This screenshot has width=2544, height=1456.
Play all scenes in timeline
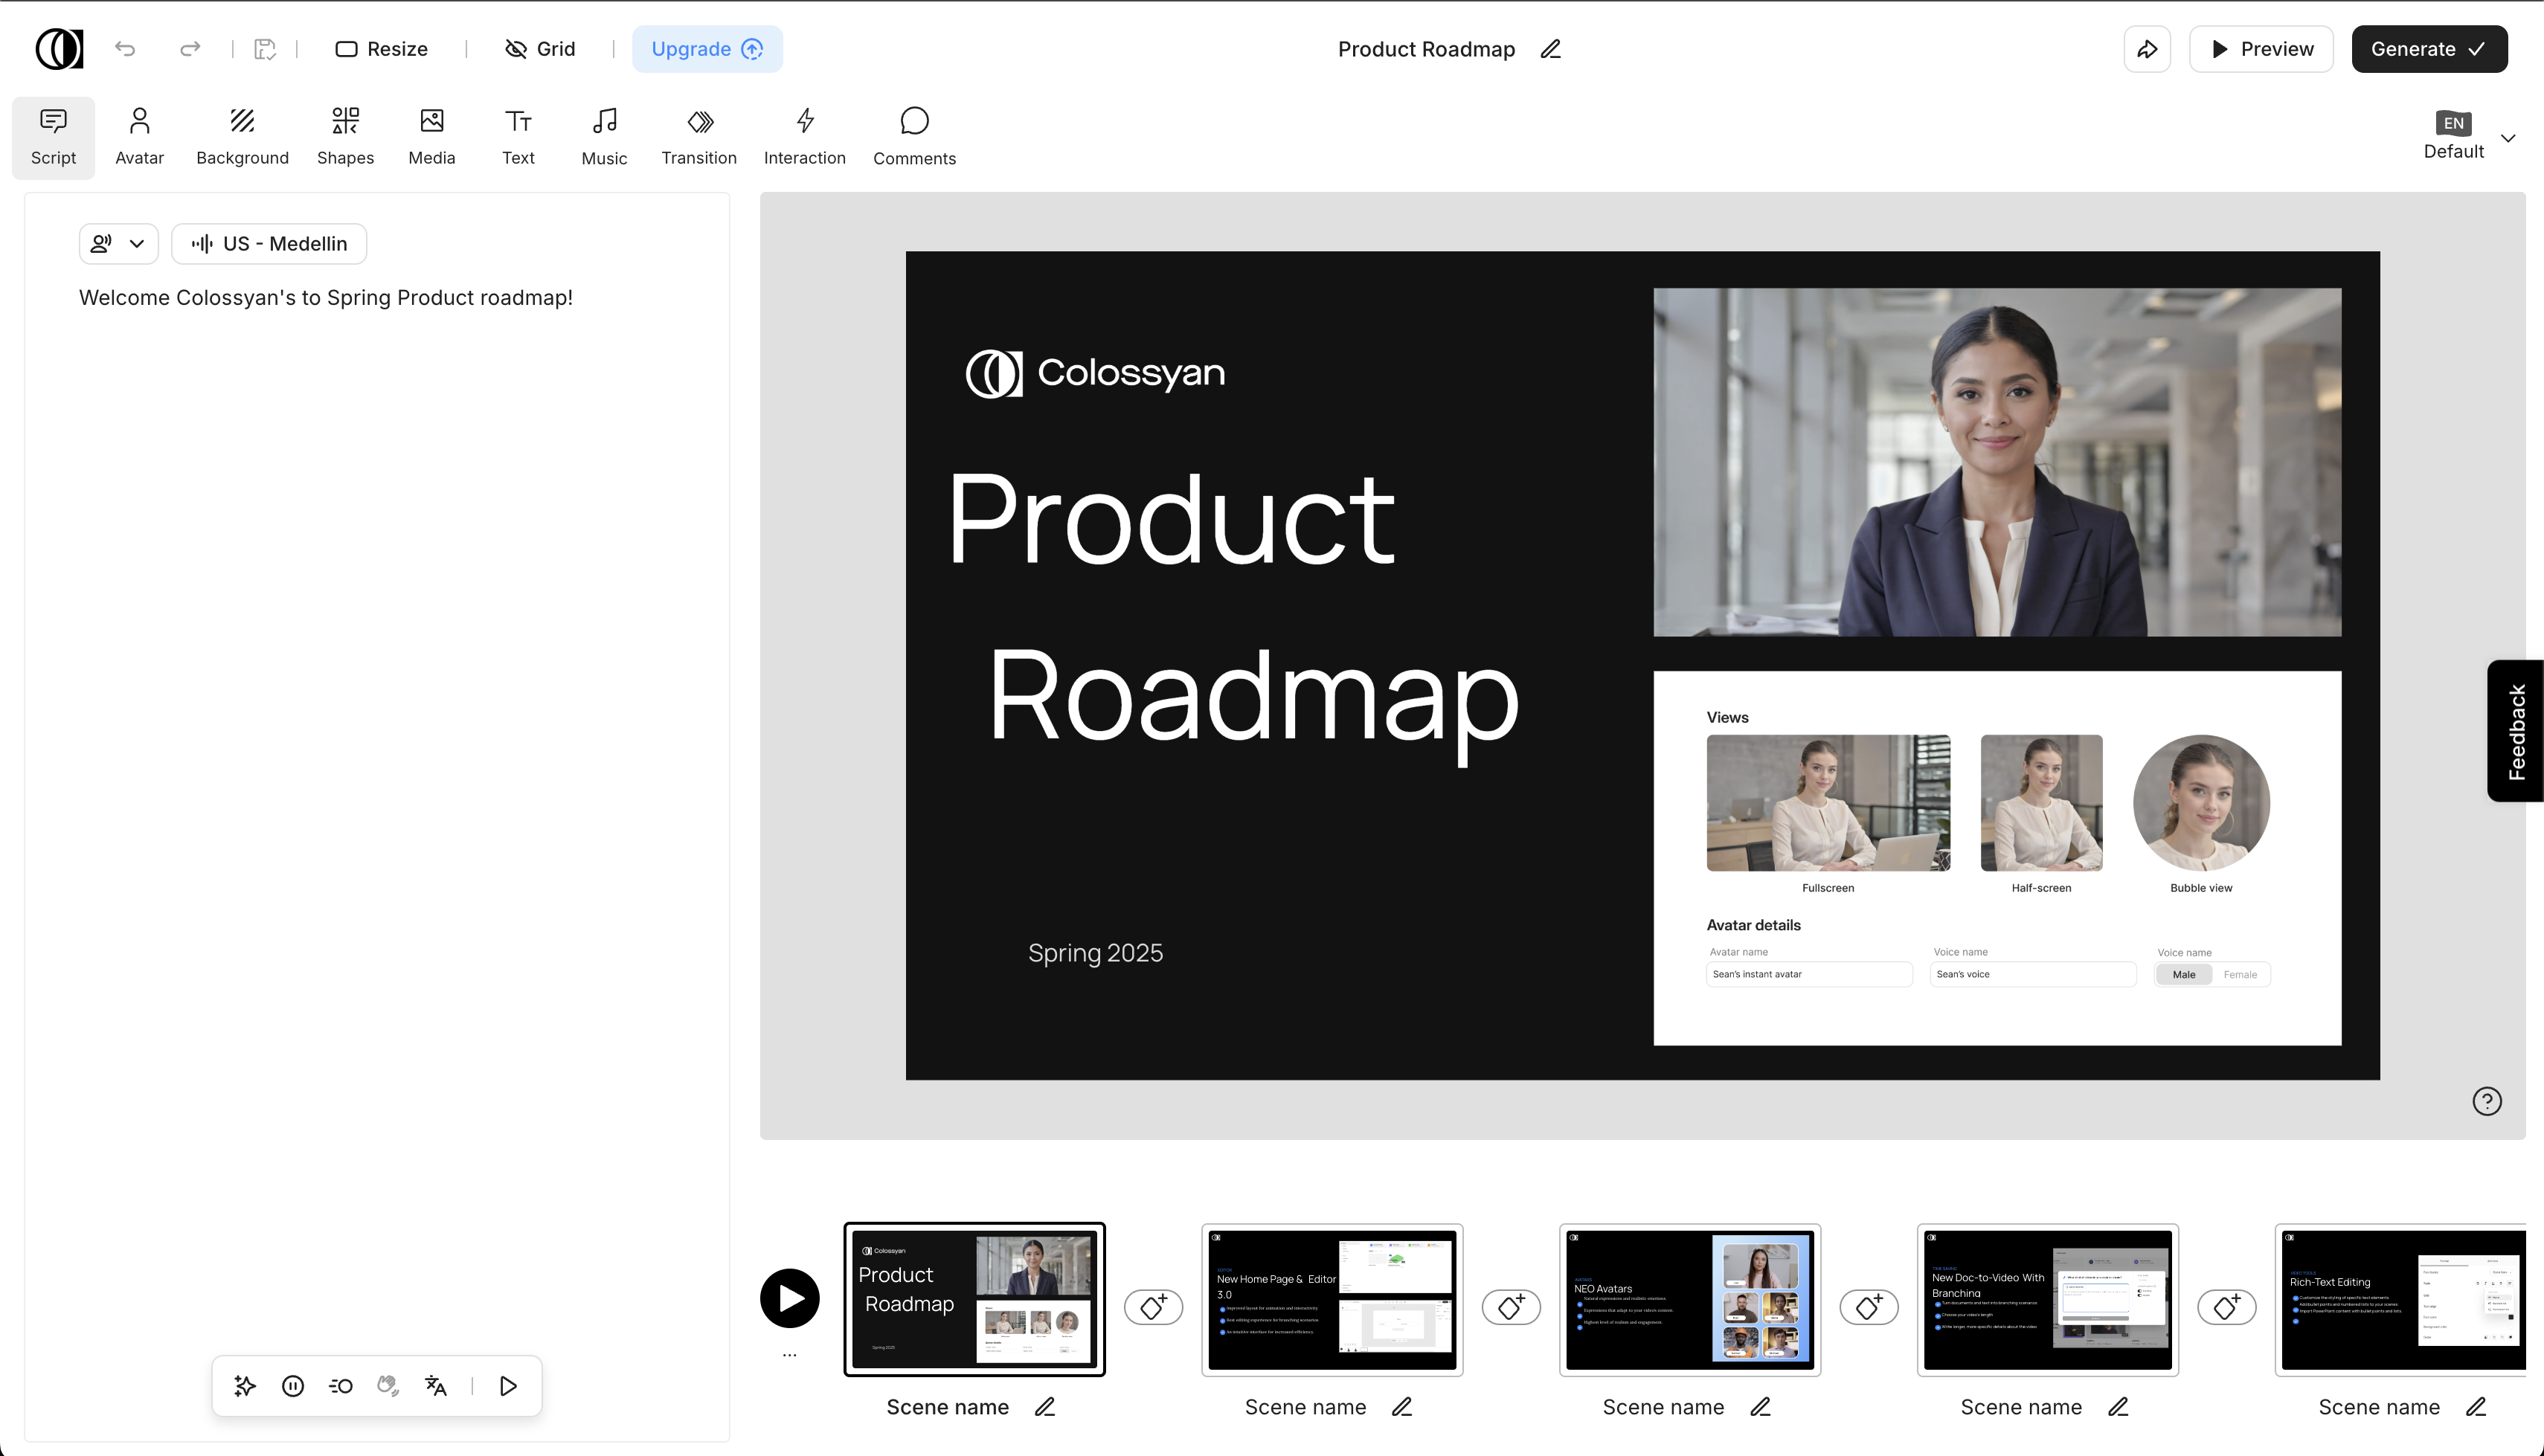[790, 1298]
